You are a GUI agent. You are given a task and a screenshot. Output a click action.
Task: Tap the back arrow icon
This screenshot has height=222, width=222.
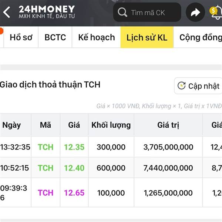click(7, 12)
